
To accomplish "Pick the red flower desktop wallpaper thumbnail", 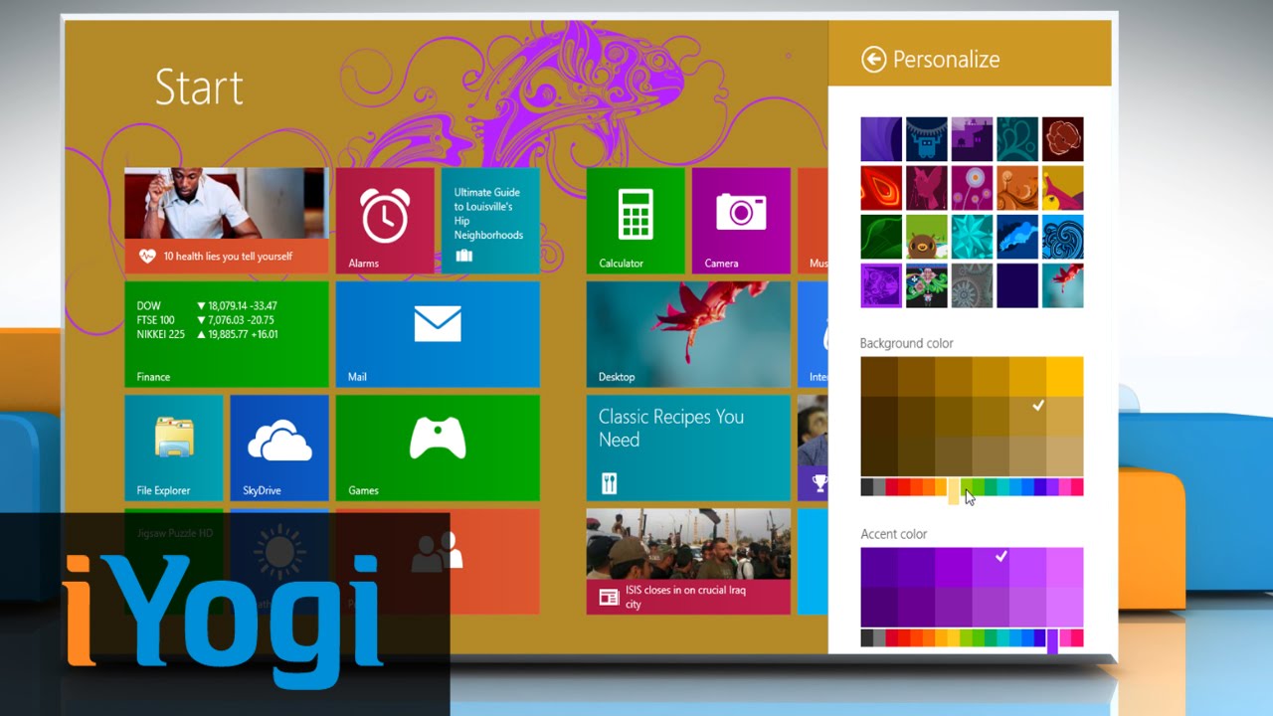I will 1063,285.
